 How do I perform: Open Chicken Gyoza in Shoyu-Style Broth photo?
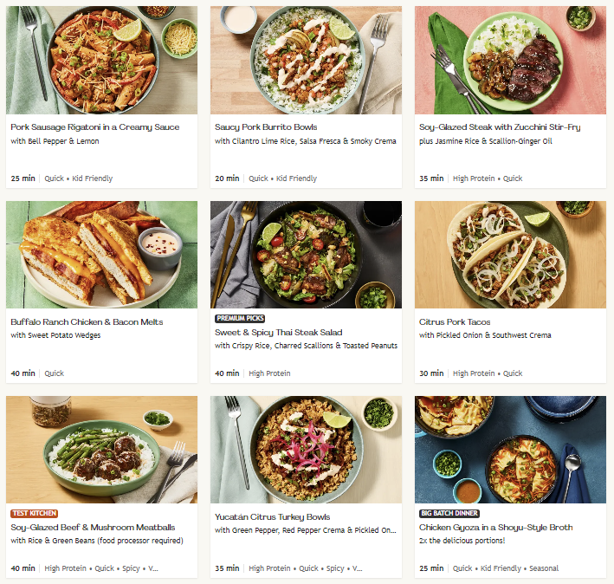pos(510,450)
